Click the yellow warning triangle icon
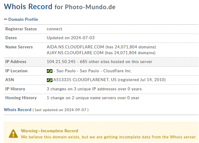This screenshot has height=143, width=199. (13, 134)
